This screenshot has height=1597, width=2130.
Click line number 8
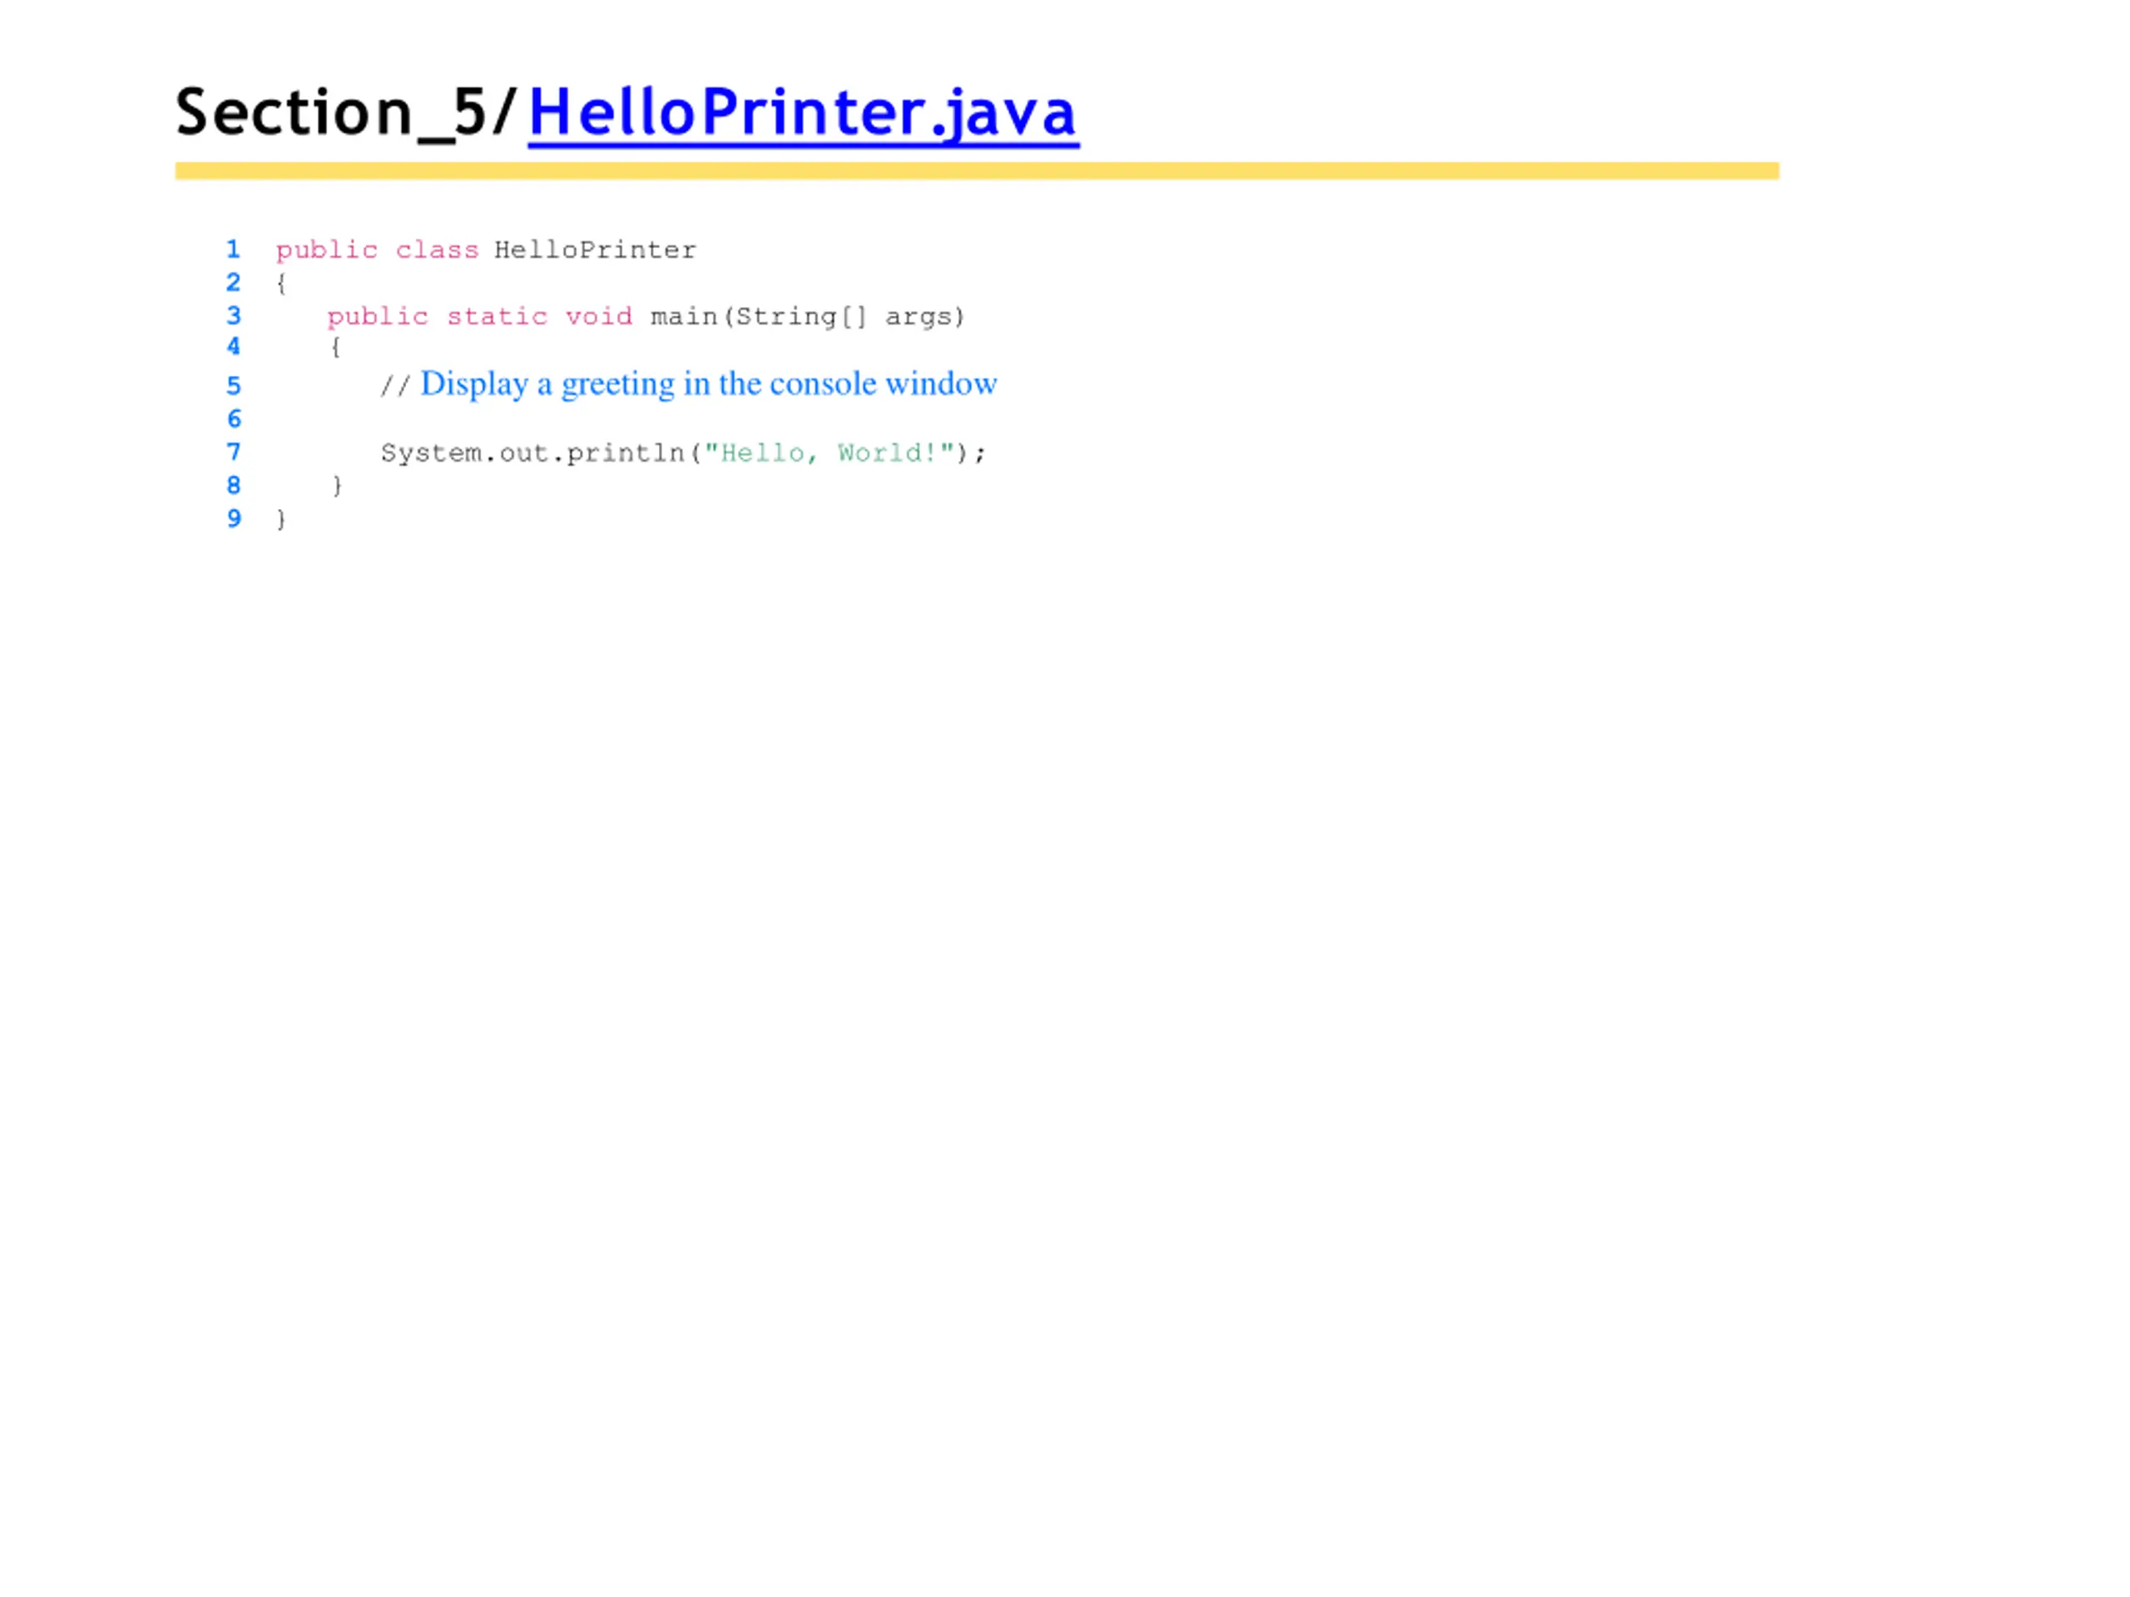coord(233,485)
